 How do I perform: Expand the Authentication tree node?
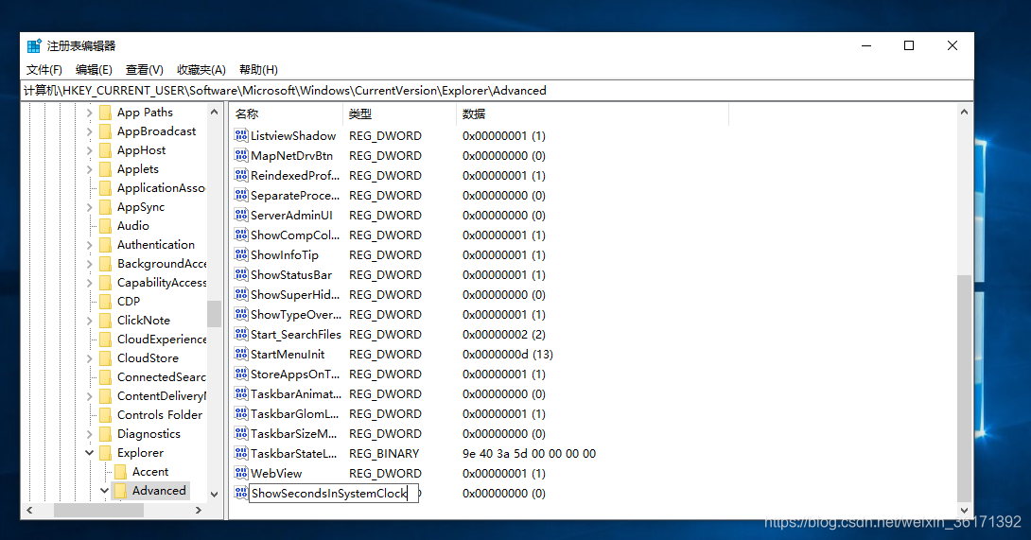pos(90,245)
